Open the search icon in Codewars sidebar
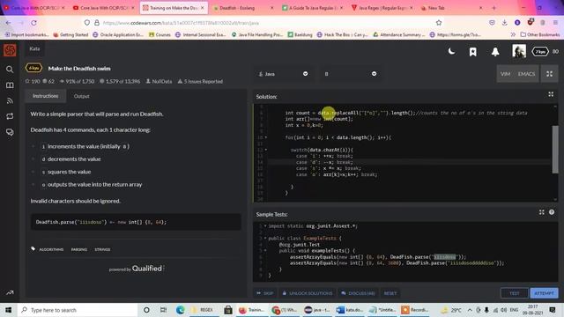564x317 pixels. (x=10, y=70)
